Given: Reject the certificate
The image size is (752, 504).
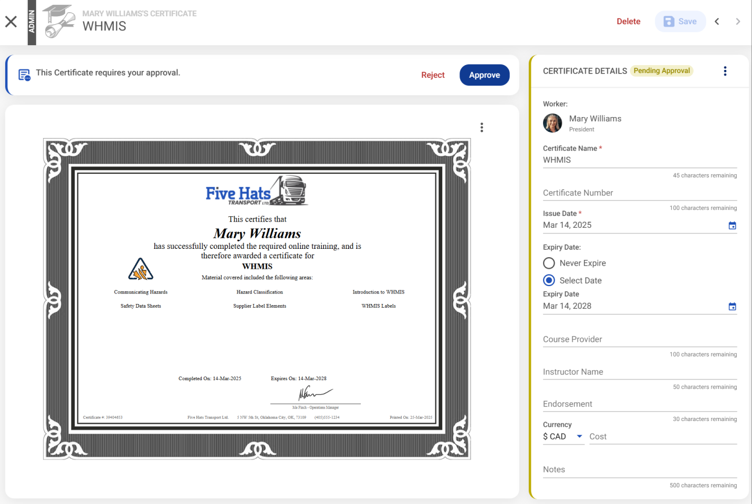Looking at the screenshot, I should click(433, 75).
